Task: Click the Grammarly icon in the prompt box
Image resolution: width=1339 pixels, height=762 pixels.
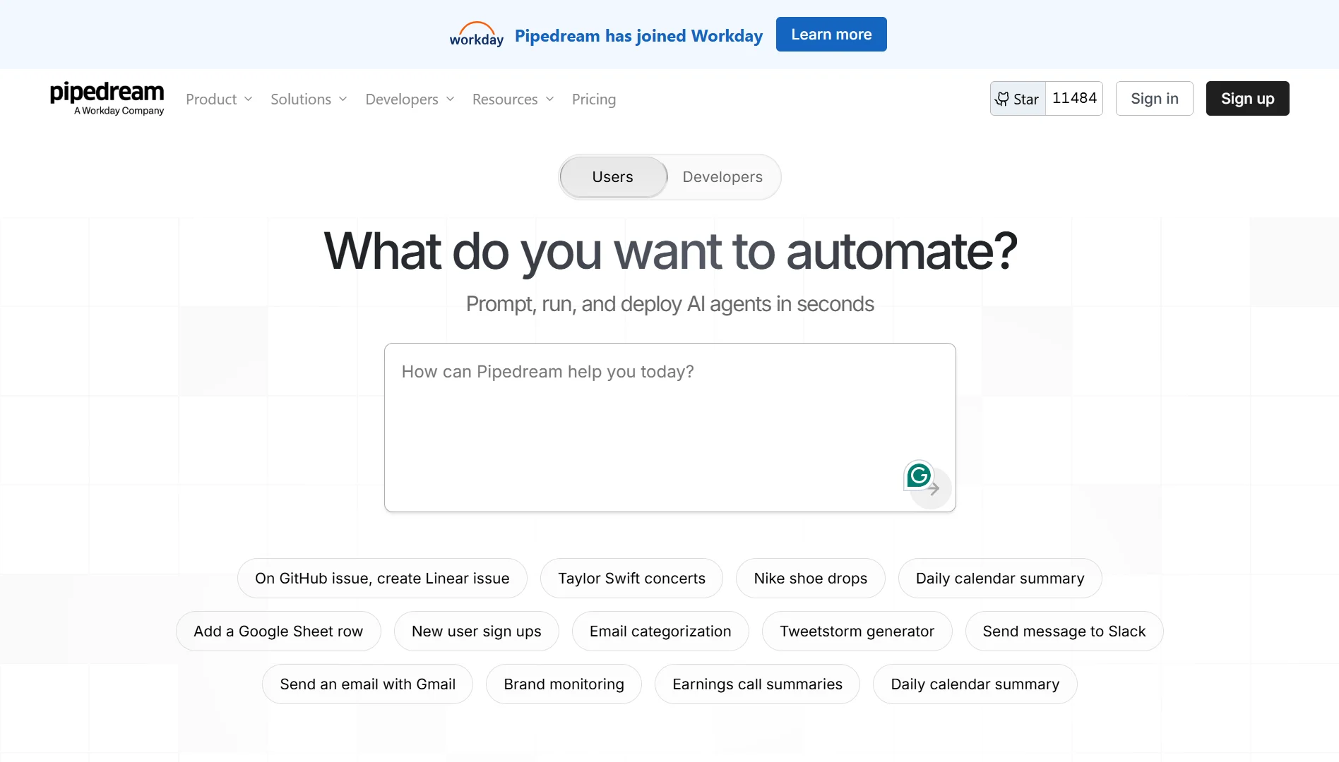Action: click(919, 476)
